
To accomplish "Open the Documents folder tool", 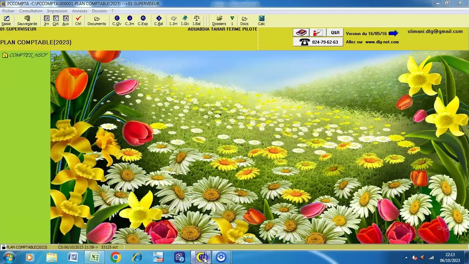I will coord(97,21).
